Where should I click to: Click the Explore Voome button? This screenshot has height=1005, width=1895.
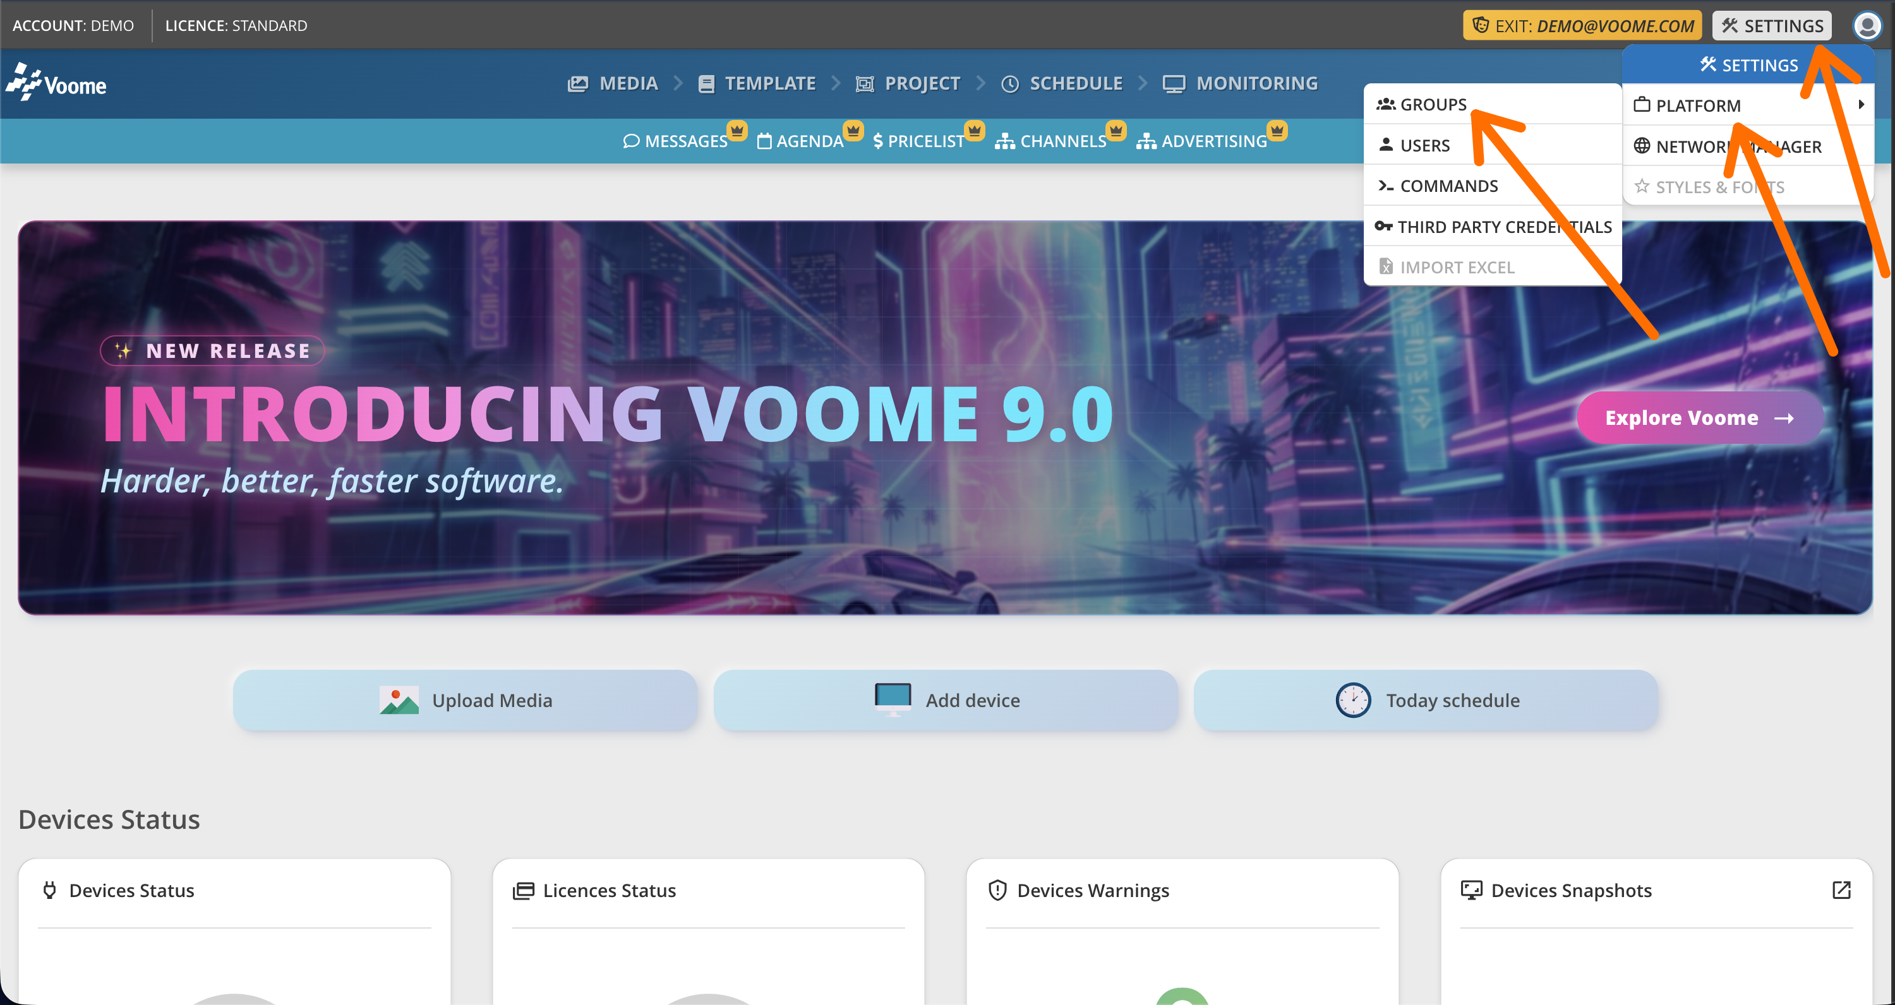point(1700,417)
